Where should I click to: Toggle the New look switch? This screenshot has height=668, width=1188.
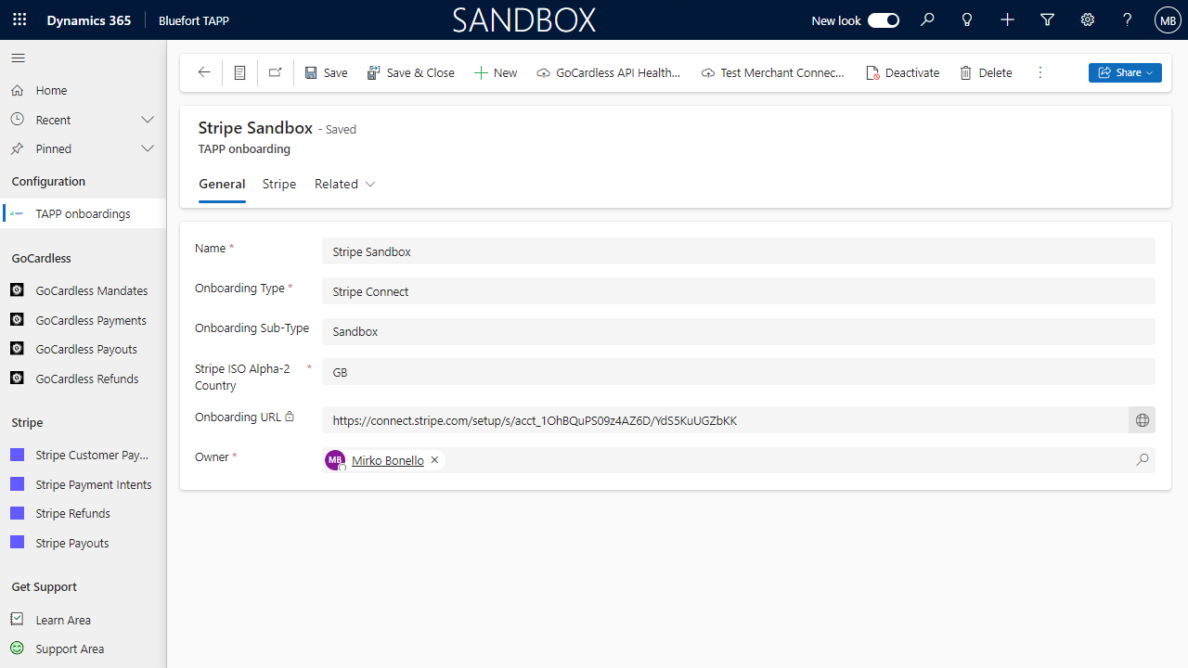click(x=883, y=20)
